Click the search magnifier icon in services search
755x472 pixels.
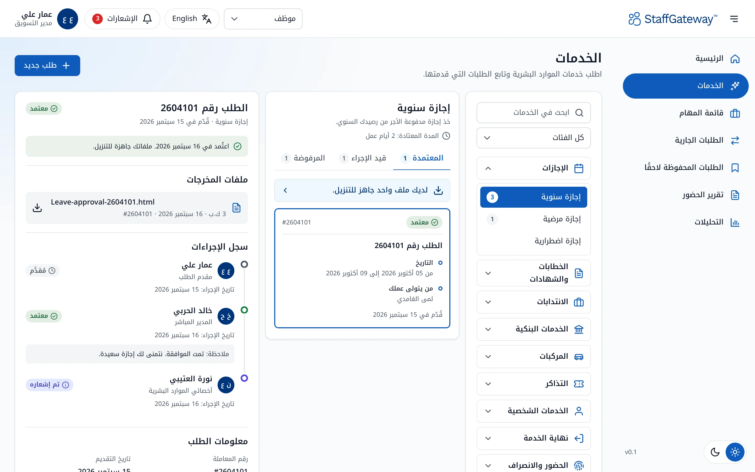tap(579, 113)
